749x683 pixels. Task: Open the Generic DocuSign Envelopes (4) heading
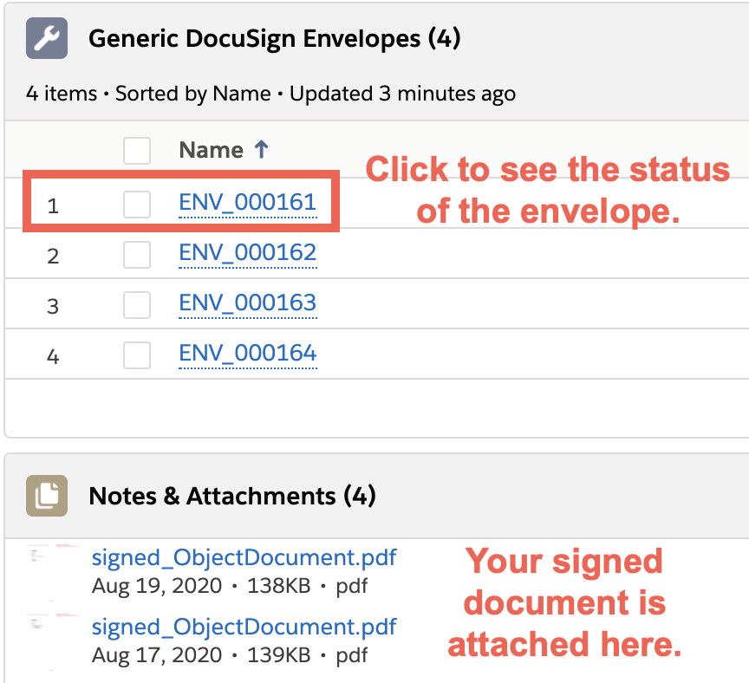pos(275,38)
